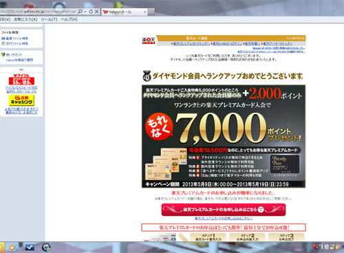
Task: Click the refresh page icon
Action: [x=91, y=12]
